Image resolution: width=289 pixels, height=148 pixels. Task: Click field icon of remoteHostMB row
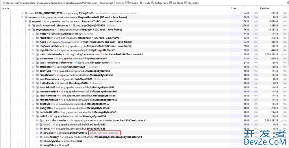pos(37,92)
